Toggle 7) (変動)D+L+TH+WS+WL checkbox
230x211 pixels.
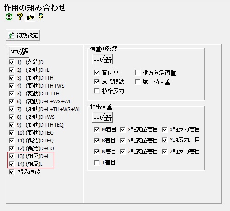click(x=12, y=109)
